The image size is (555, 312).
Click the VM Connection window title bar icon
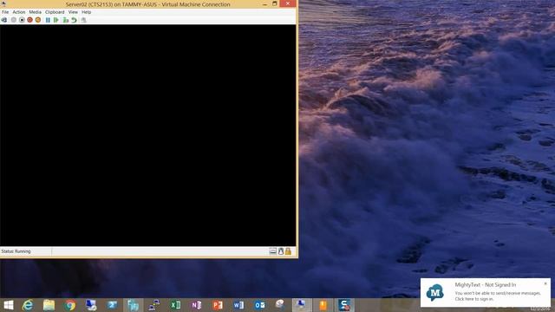coord(3,4)
